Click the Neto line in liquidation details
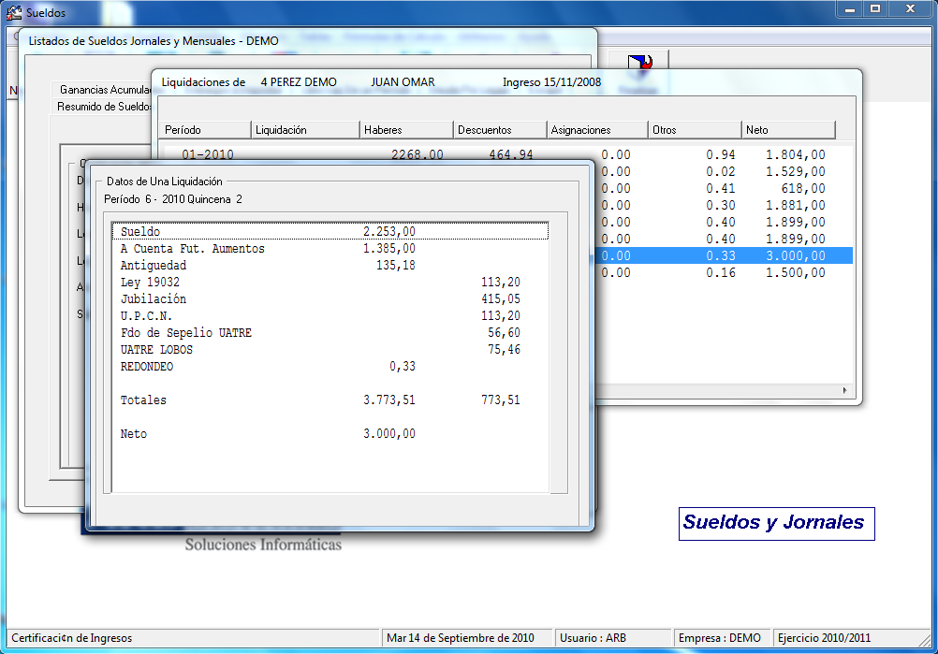Screen dimensions: 938x654 pyautogui.click(x=330, y=433)
